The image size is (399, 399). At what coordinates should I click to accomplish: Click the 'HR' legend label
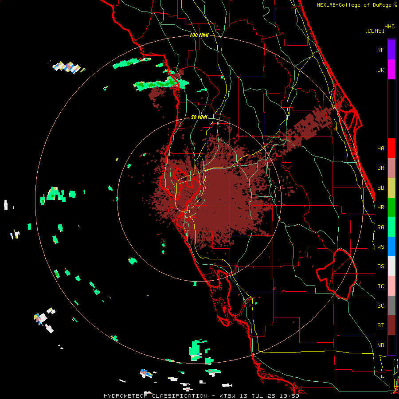(380, 207)
